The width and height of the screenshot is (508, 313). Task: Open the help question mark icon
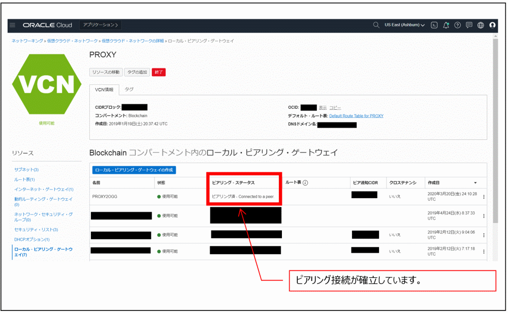[x=458, y=25]
